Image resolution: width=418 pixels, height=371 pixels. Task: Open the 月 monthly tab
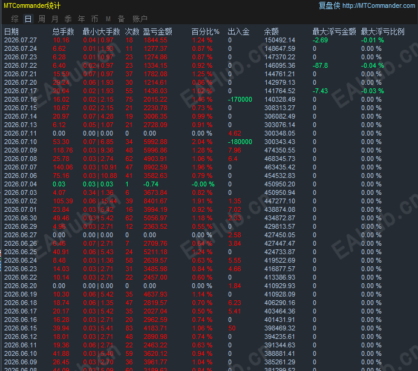click(x=54, y=19)
